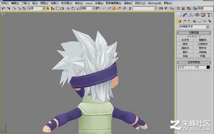Select the Systems category icon
The height and width of the screenshot is (134, 214).
pyautogui.click(x=209, y=21)
